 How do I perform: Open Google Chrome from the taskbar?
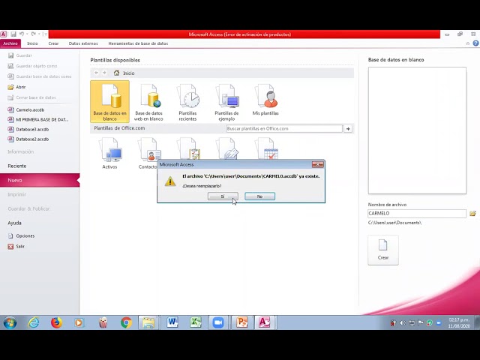pyautogui.click(x=126, y=322)
